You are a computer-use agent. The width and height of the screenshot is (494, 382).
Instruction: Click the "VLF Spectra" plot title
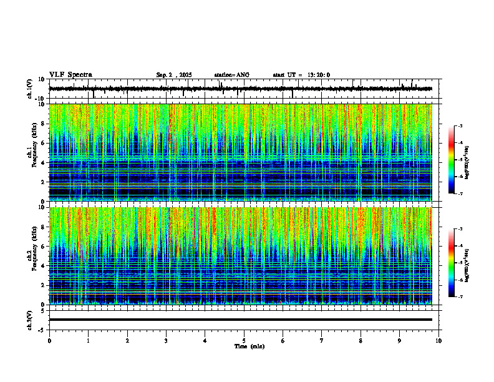point(70,75)
